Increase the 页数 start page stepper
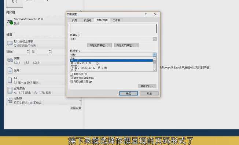 click(28, 50)
